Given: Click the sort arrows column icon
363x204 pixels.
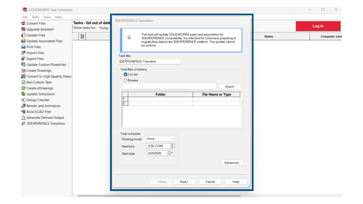Looking at the screenshot, I should coord(82,36).
